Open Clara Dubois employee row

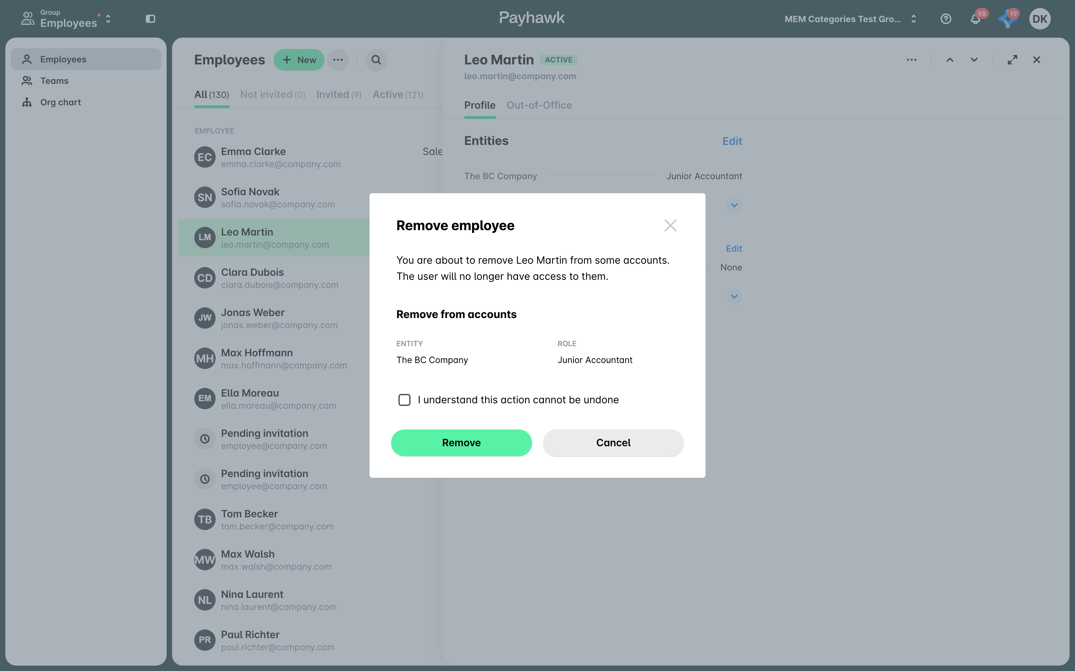tap(274, 278)
